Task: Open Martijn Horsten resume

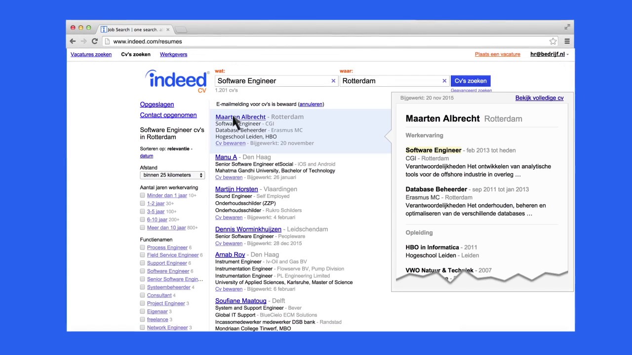Action: point(237,189)
